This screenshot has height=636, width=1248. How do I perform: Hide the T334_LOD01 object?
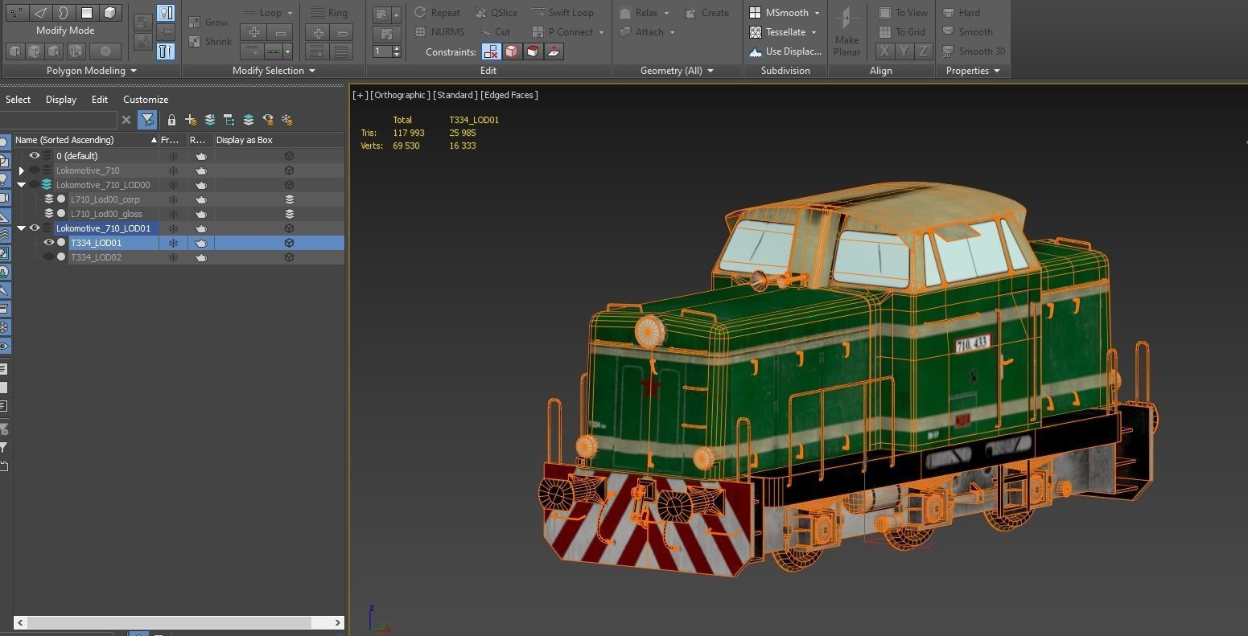[x=49, y=243]
